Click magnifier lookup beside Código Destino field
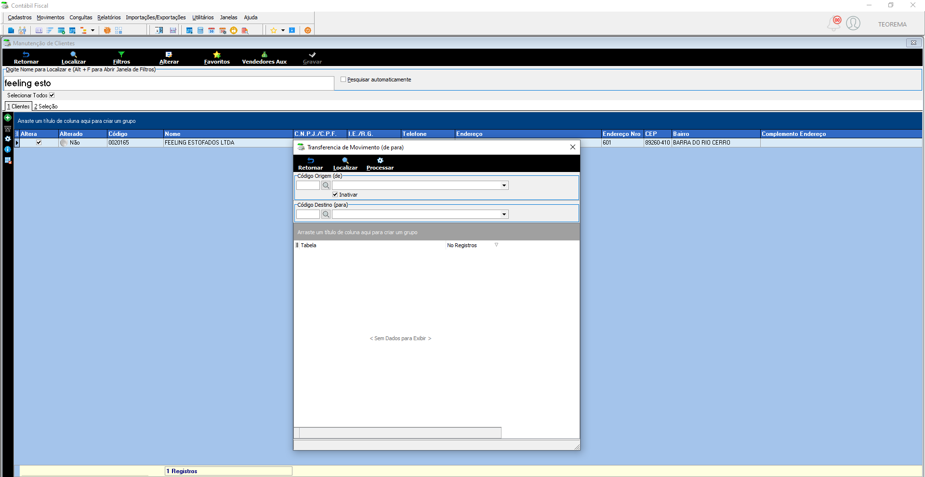 [x=326, y=214]
